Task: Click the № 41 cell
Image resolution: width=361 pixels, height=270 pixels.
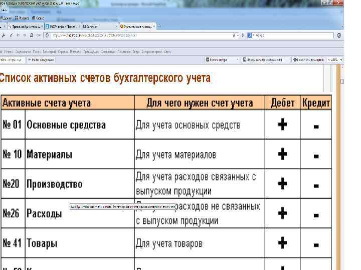Action: pos(13,243)
